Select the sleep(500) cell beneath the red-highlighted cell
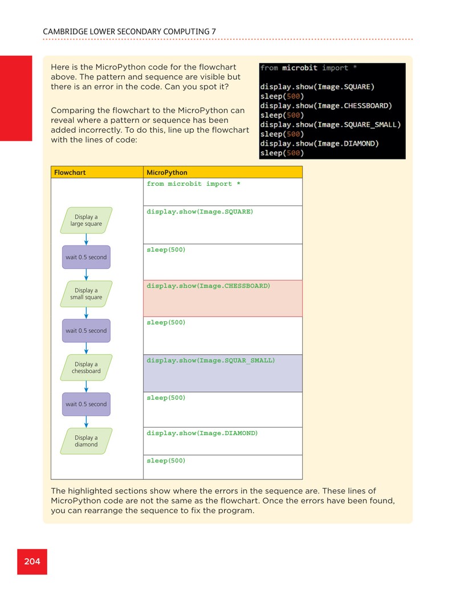This screenshot has height=590, width=456. 223,335
